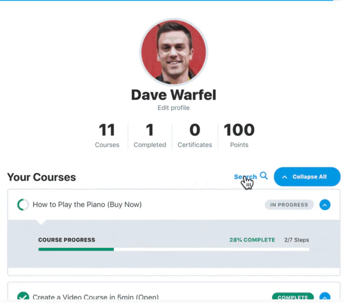Click the Search text link
This screenshot has width=344, height=303.
pos(245,177)
